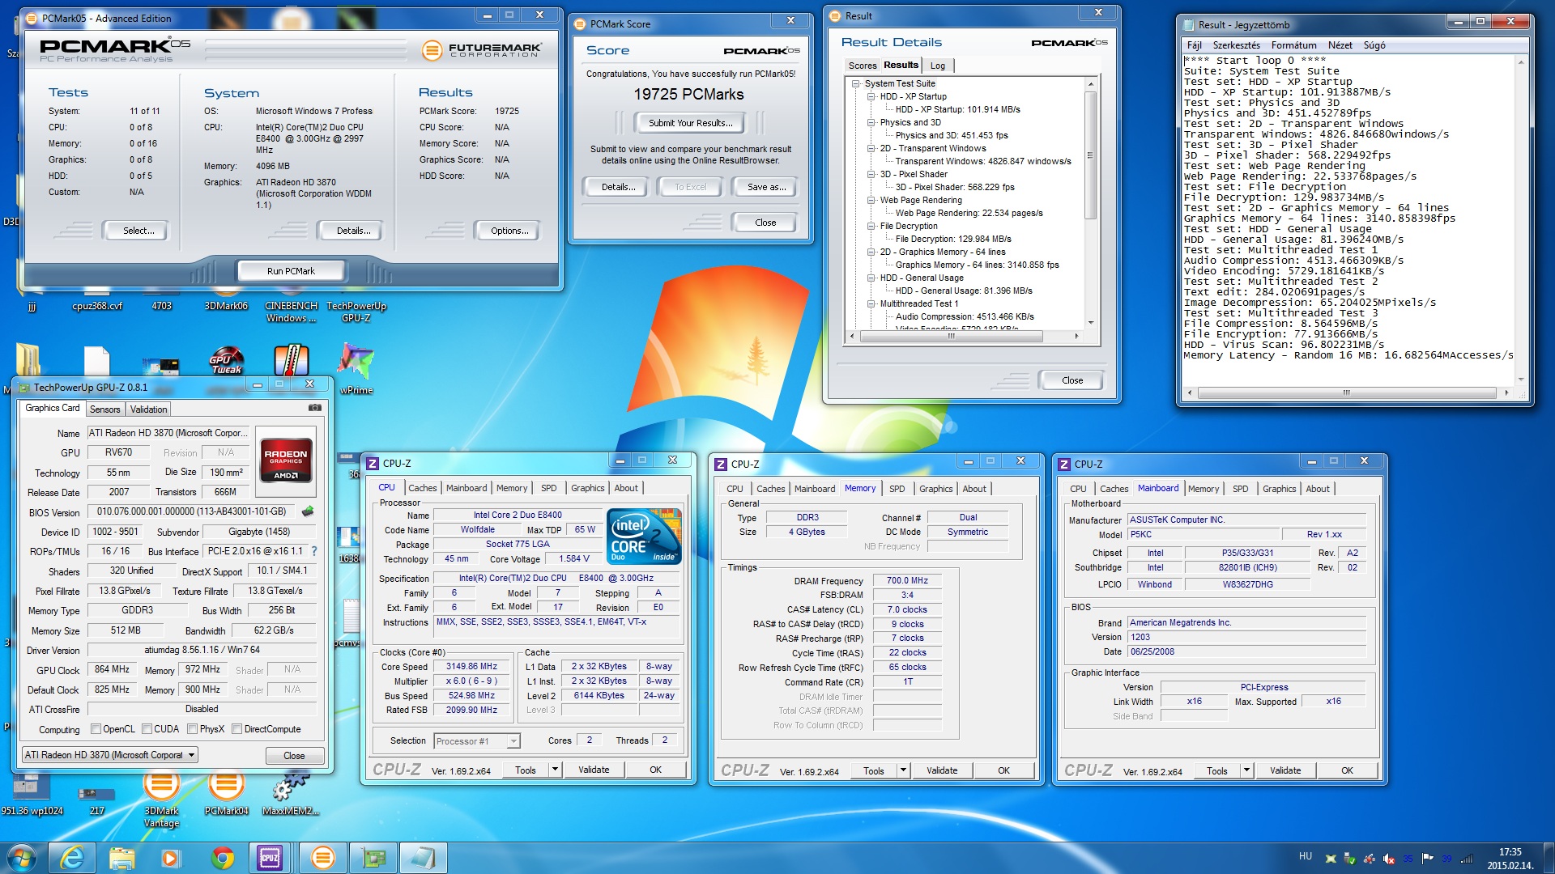
Task: Switch to CPU-Z purple taskbar icon
Action: tap(271, 858)
